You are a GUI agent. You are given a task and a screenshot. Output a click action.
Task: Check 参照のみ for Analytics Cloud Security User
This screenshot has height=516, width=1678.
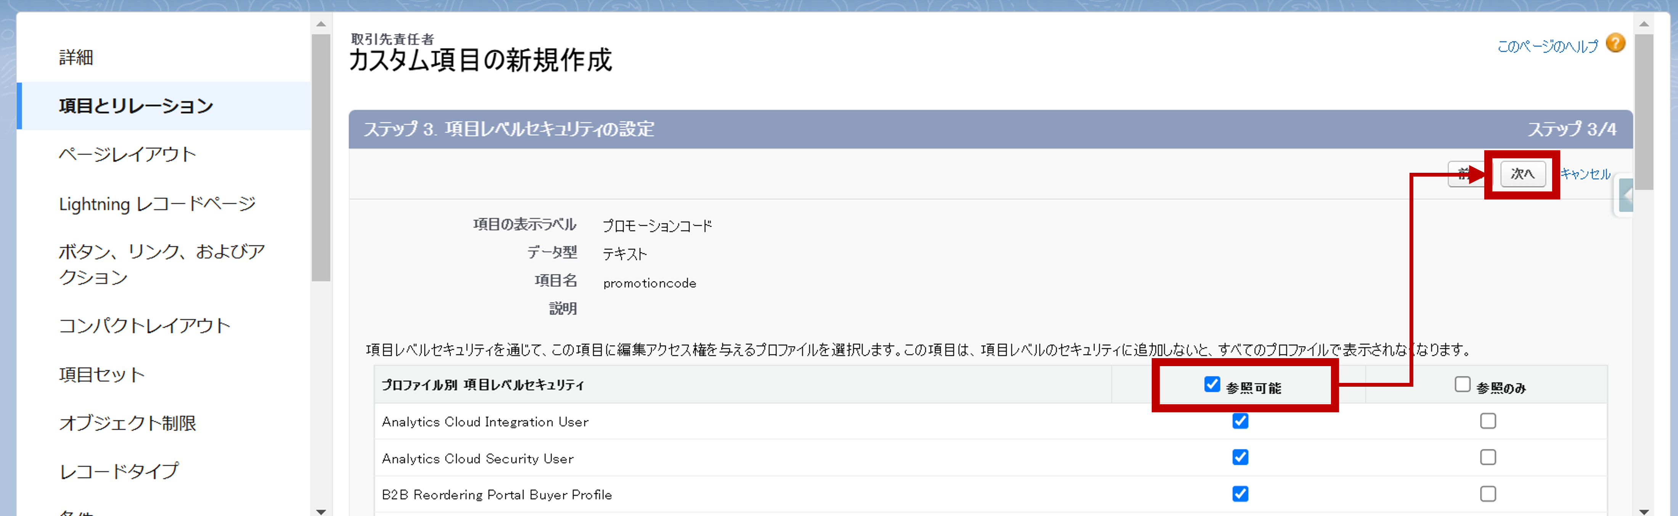[1488, 457]
